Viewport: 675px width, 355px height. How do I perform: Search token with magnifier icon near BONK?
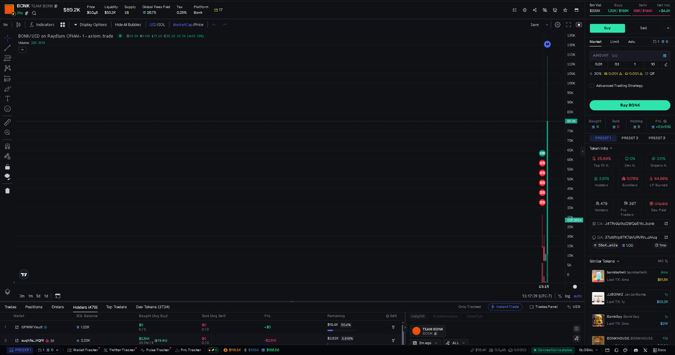pos(34,13)
